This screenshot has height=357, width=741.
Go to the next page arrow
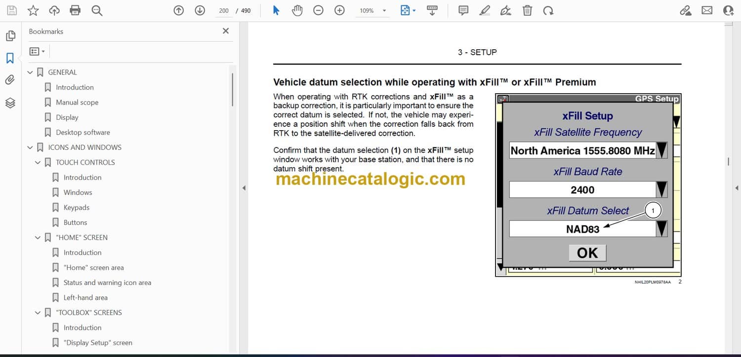pyautogui.click(x=200, y=10)
